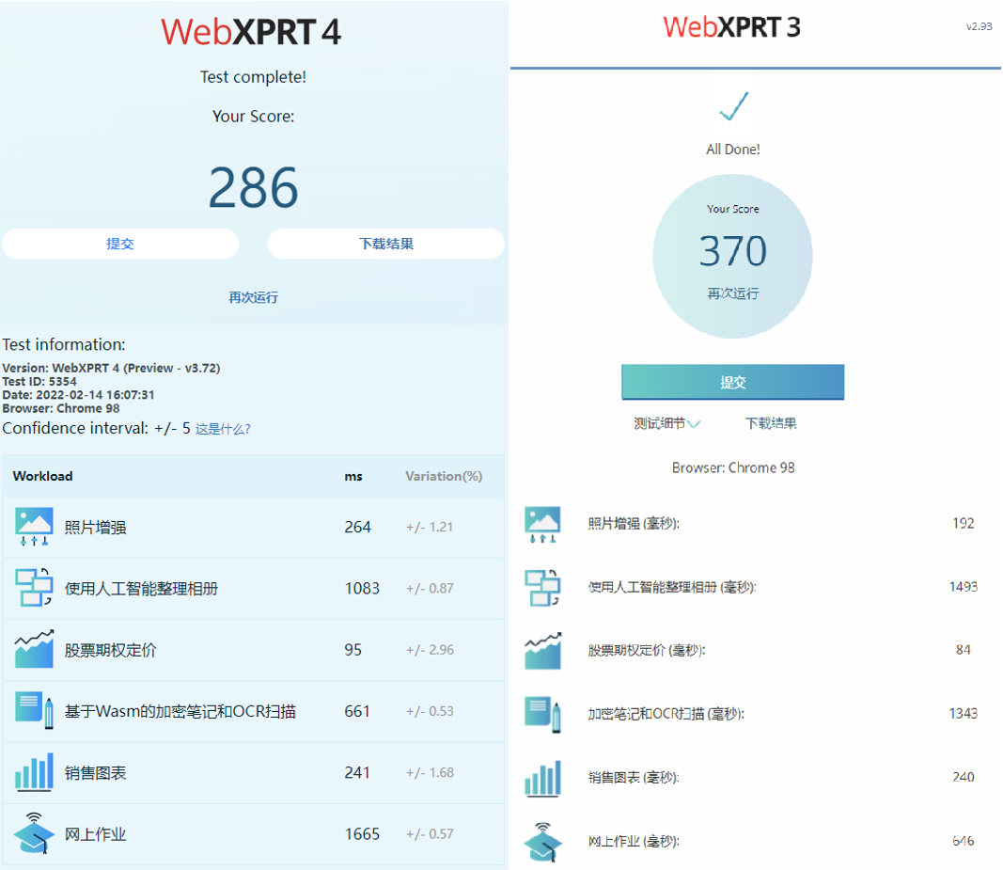Click the WebXPRT 3 stock option pricing icon
This screenshot has height=870, width=1003.
542,651
